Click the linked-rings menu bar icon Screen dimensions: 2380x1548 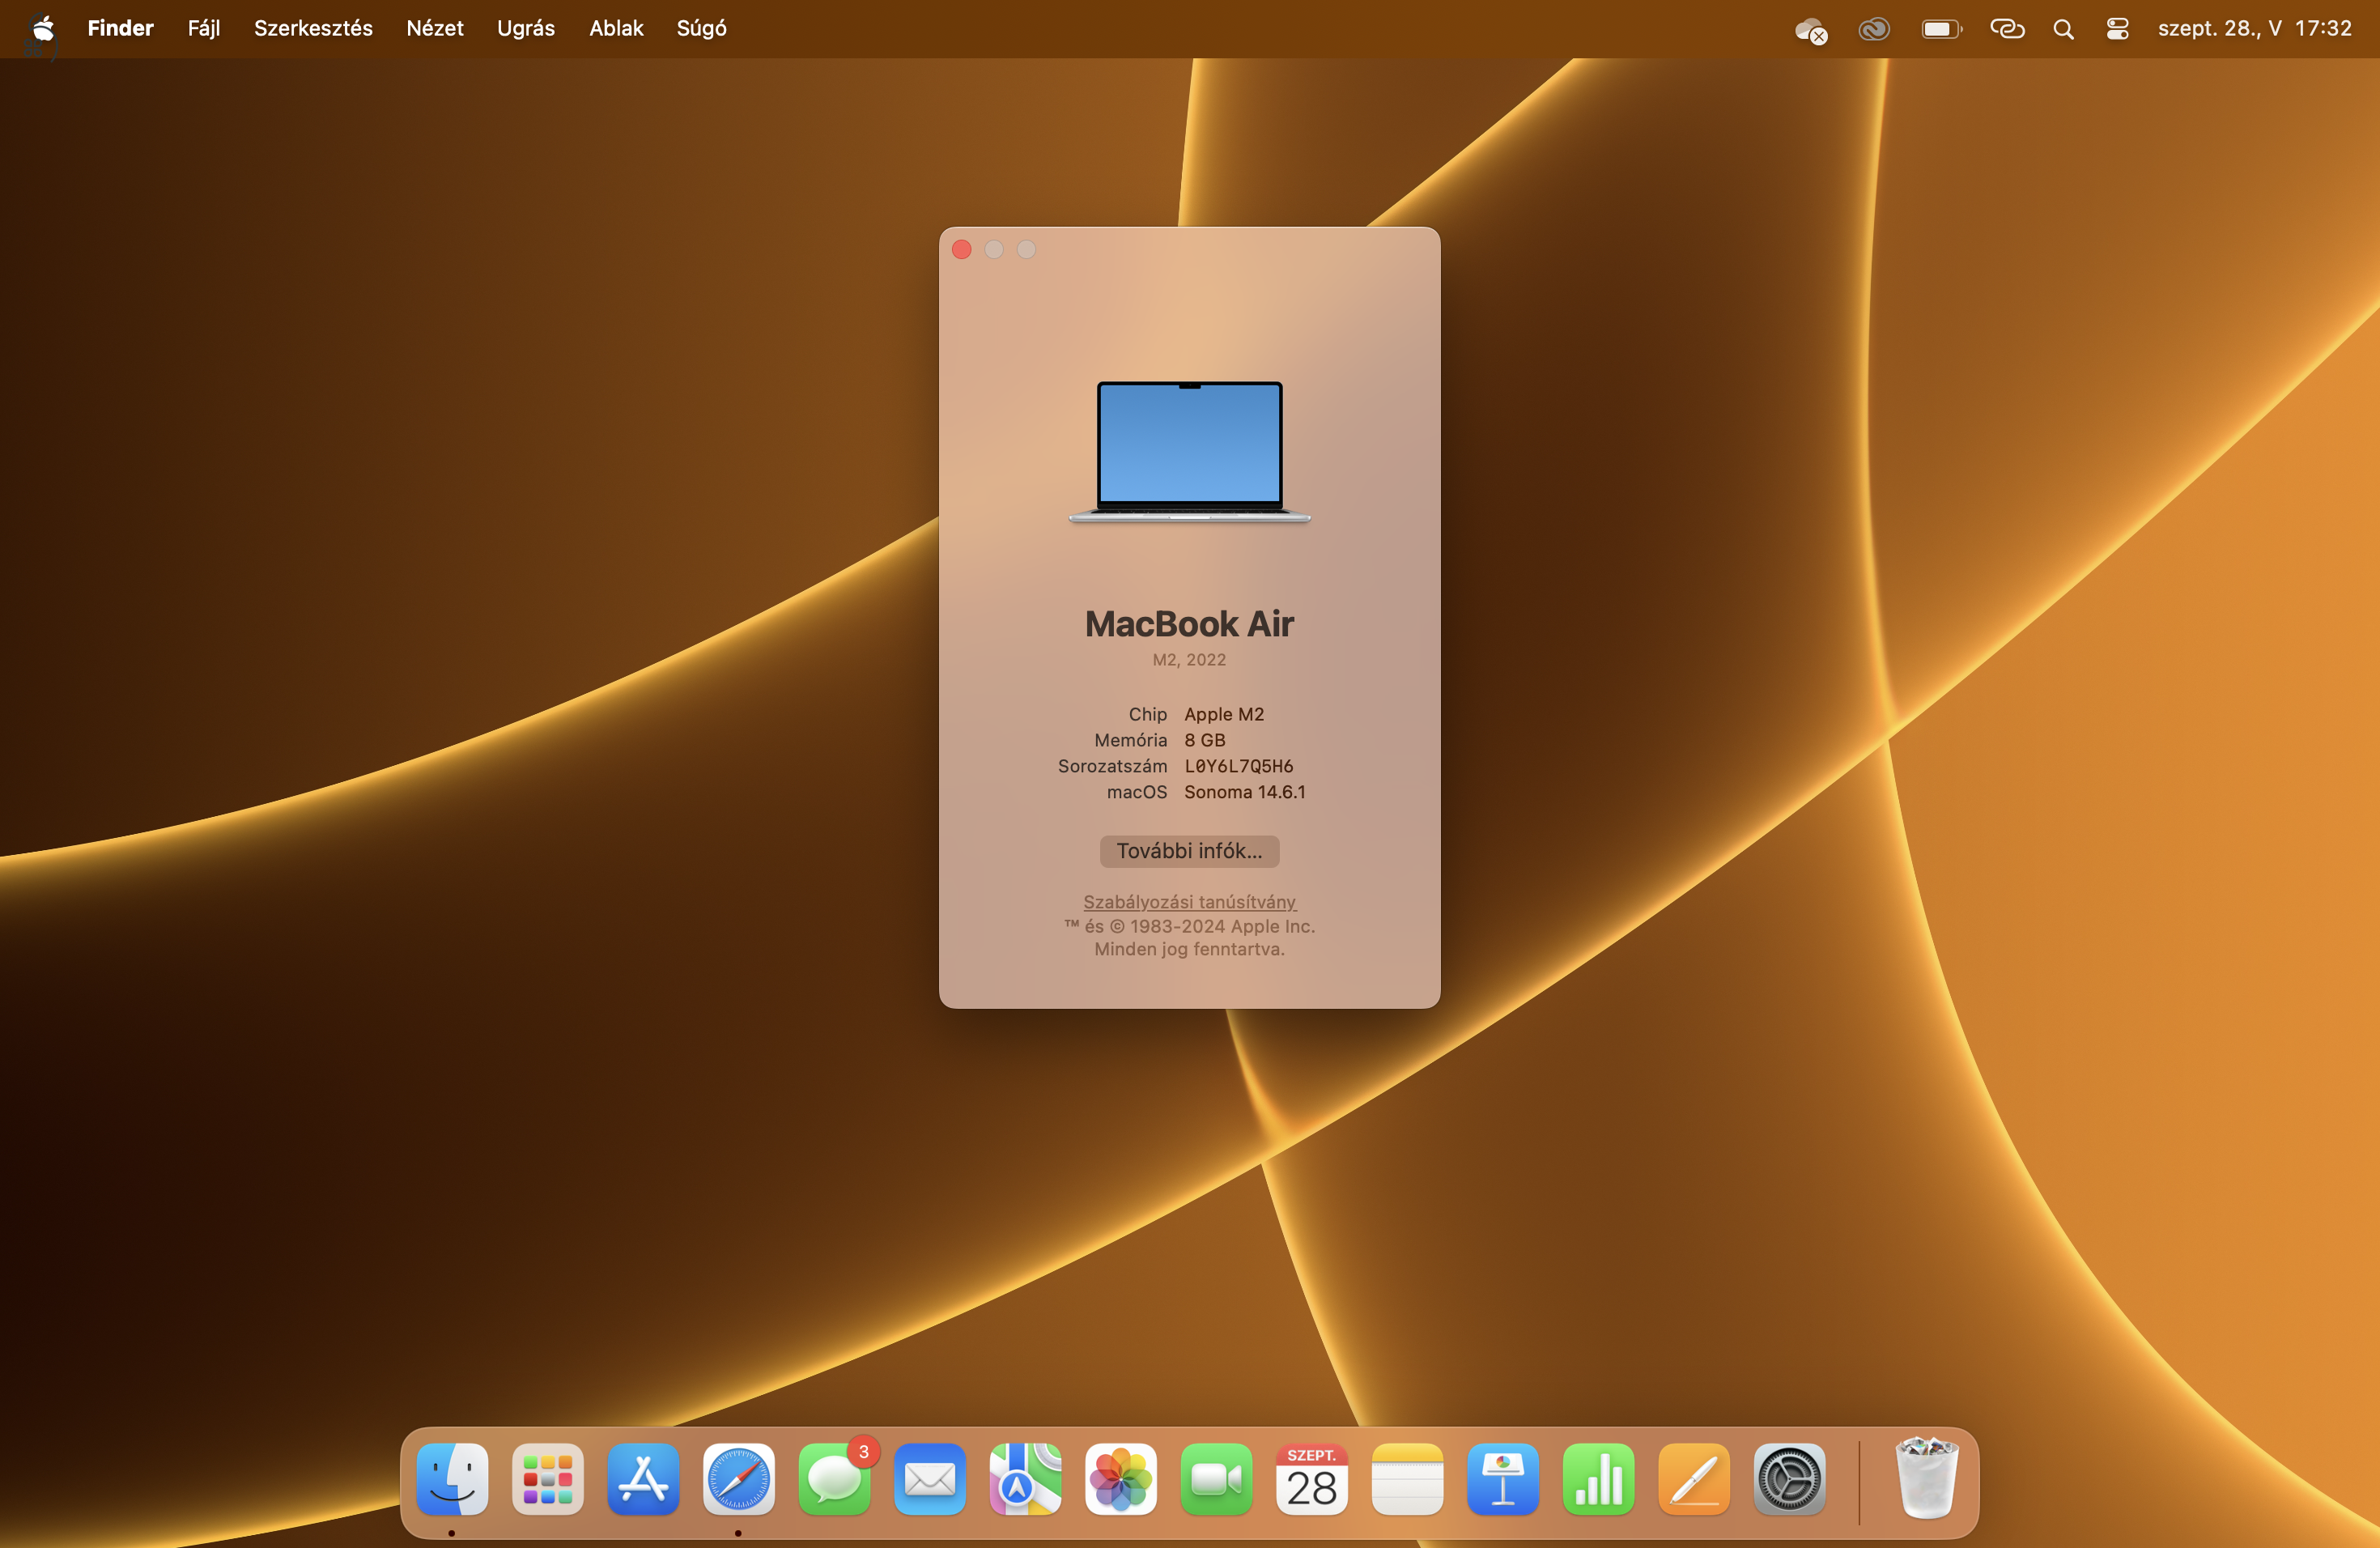click(x=2006, y=29)
